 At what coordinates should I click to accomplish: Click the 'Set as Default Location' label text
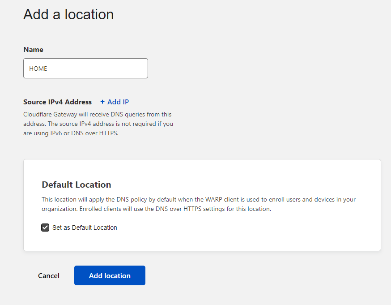tap(85, 228)
